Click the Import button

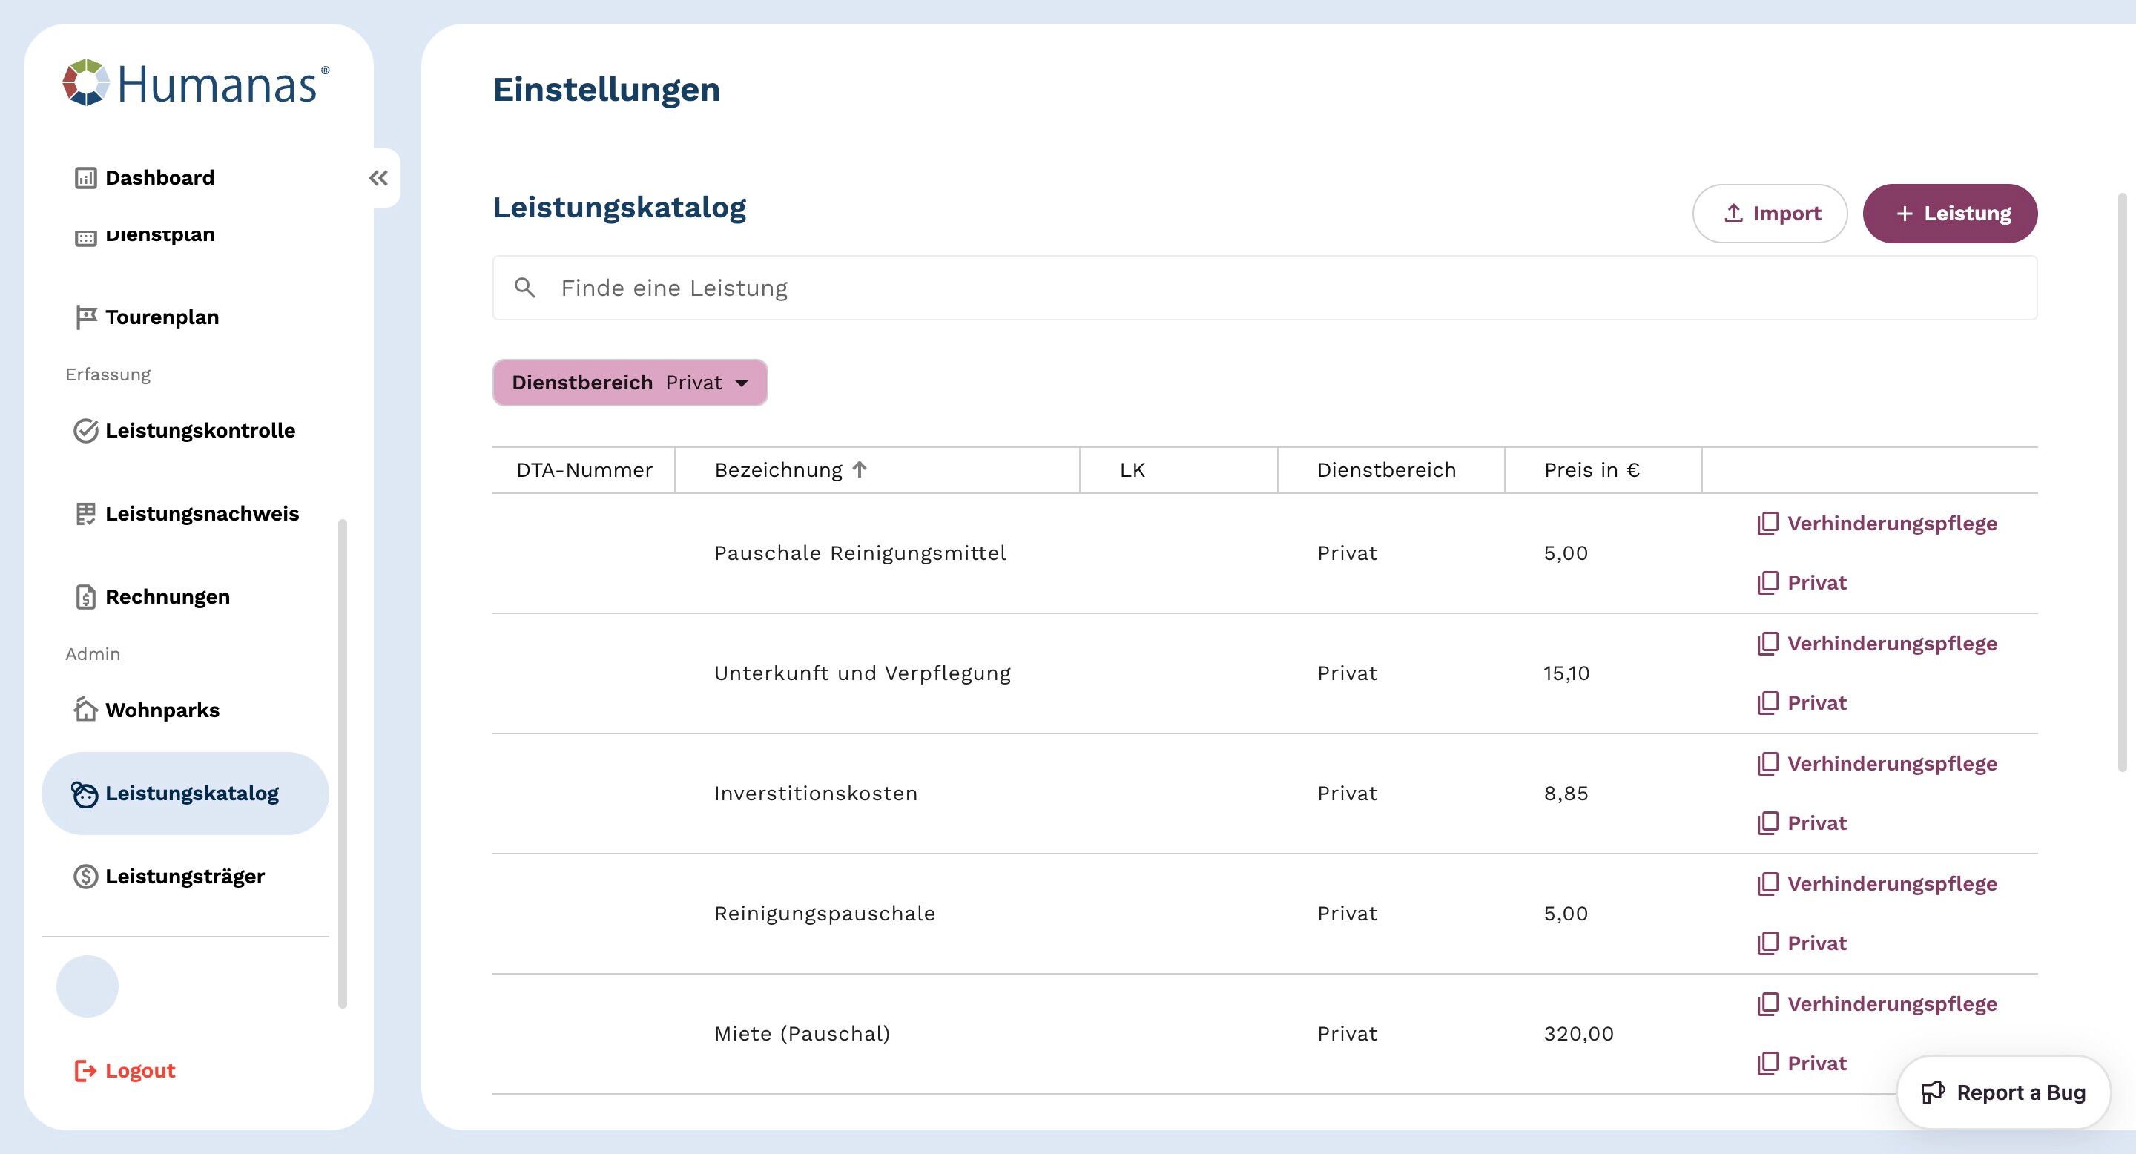(x=1770, y=214)
